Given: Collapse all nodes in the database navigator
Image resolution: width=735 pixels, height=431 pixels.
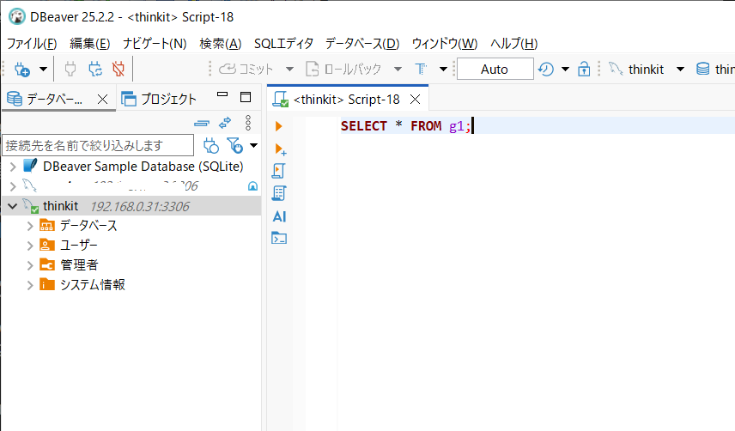Looking at the screenshot, I should 203,123.
